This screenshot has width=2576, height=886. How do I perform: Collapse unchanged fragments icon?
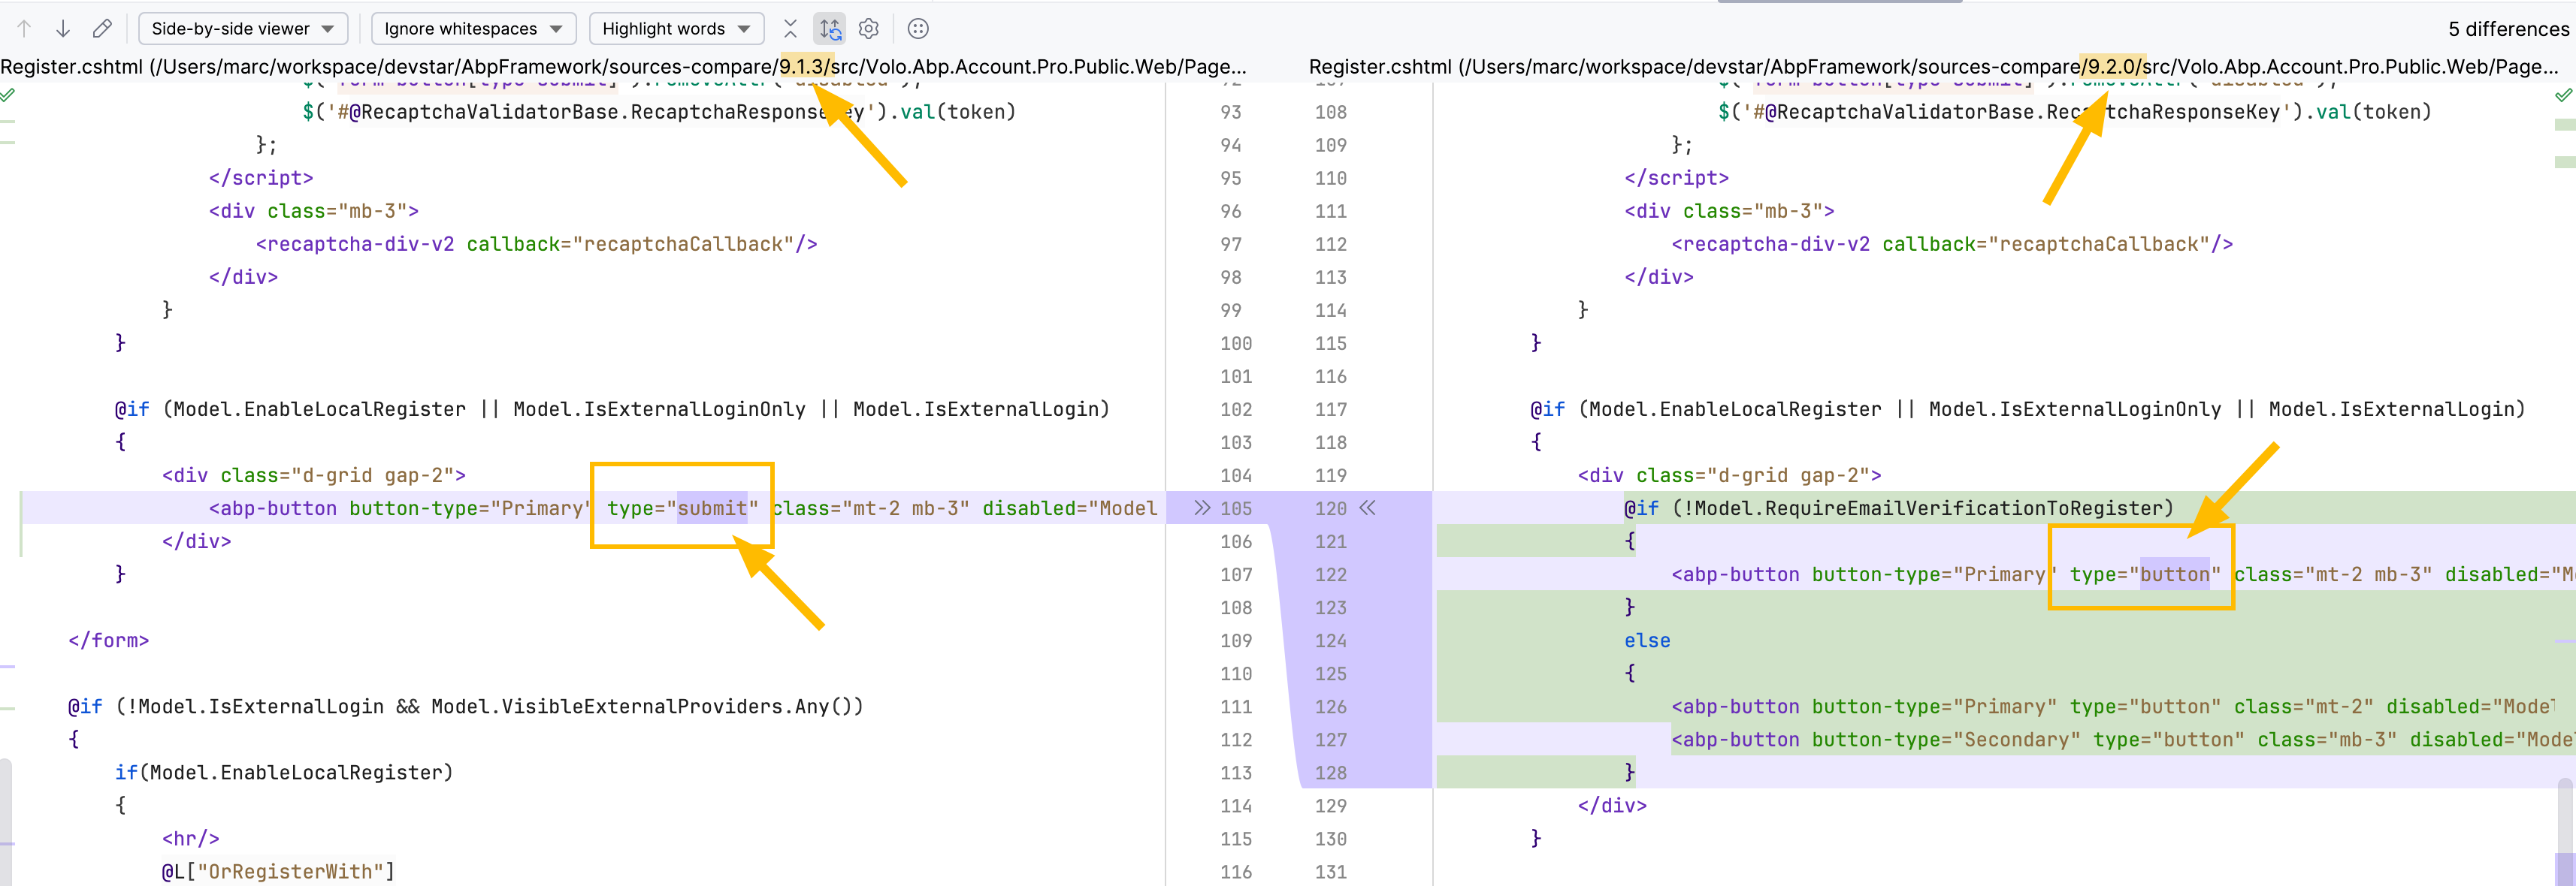(x=790, y=29)
